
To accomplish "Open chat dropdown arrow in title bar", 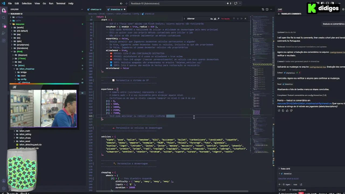I will tap(240, 4).
